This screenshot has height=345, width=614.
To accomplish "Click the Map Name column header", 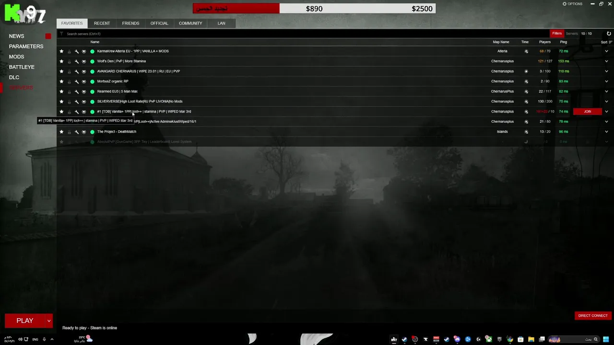I will [x=501, y=42].
